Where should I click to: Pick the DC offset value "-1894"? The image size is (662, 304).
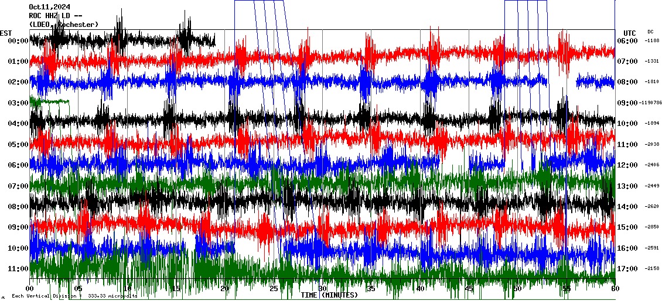point(652,123)
